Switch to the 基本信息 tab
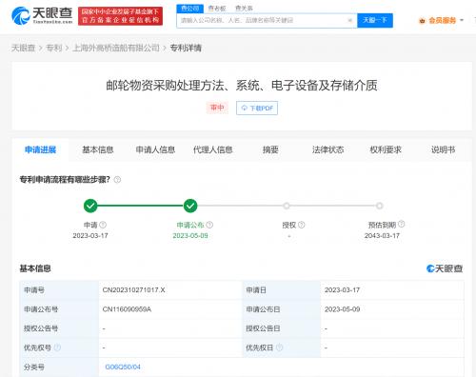This screenshot has height=377, width=476. [x=98, y=149]
